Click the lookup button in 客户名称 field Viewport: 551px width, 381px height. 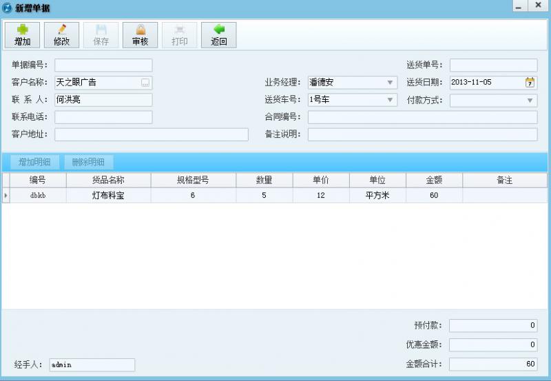click(145, 83)
